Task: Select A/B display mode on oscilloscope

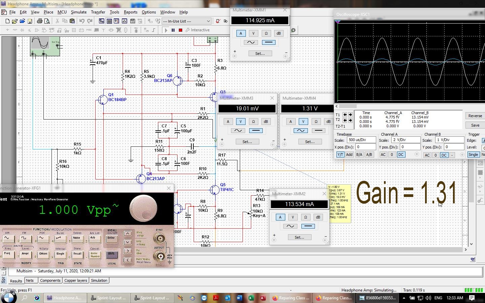Action: [369, 155]
